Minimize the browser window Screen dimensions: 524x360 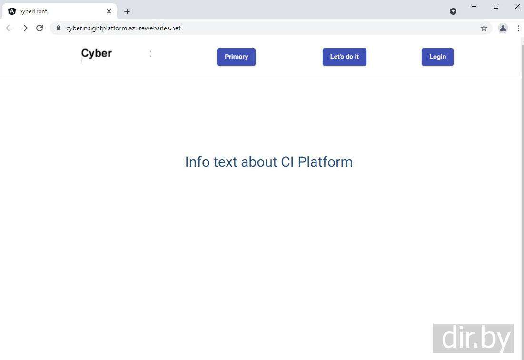point(474,6)
